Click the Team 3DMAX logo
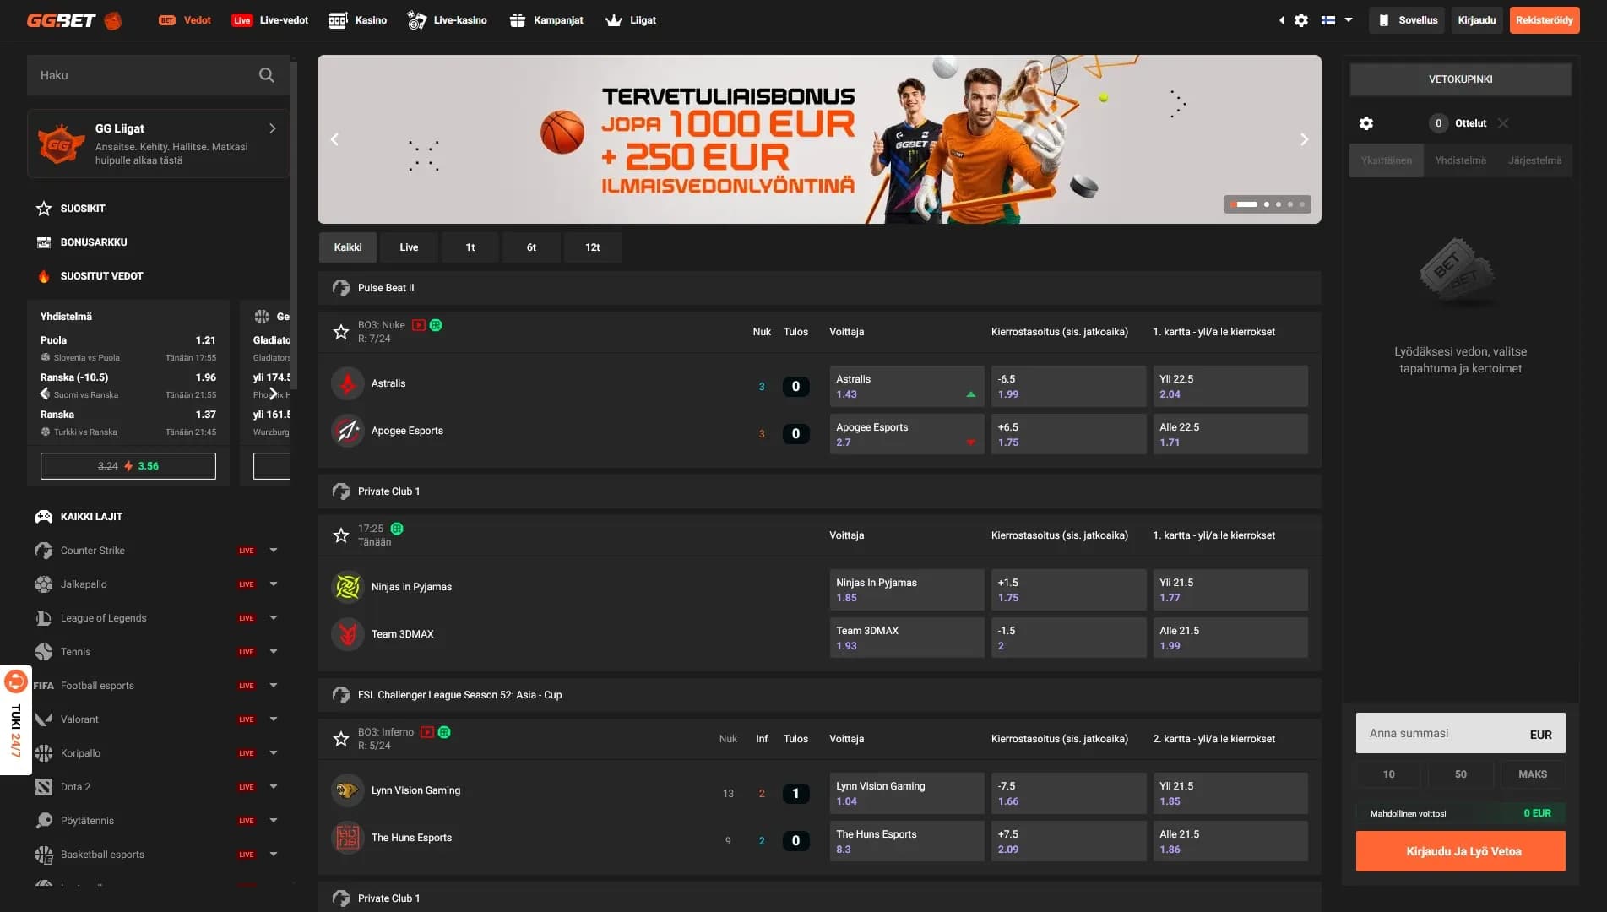 [x=347, y=634]
